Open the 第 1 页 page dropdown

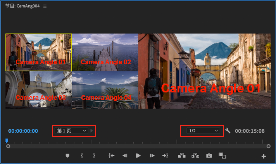click(x=71, y=131)
